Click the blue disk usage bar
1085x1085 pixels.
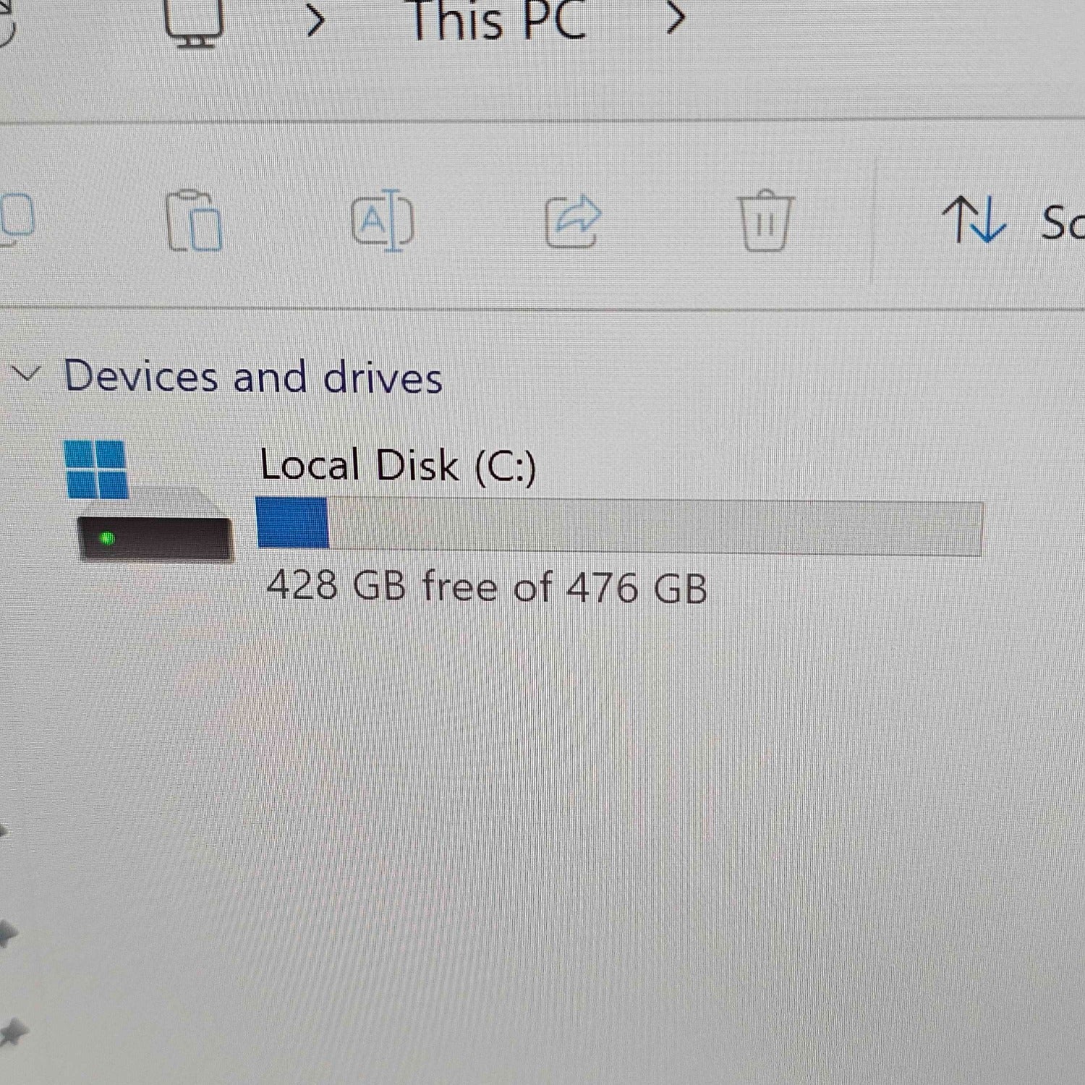point(619,526)
